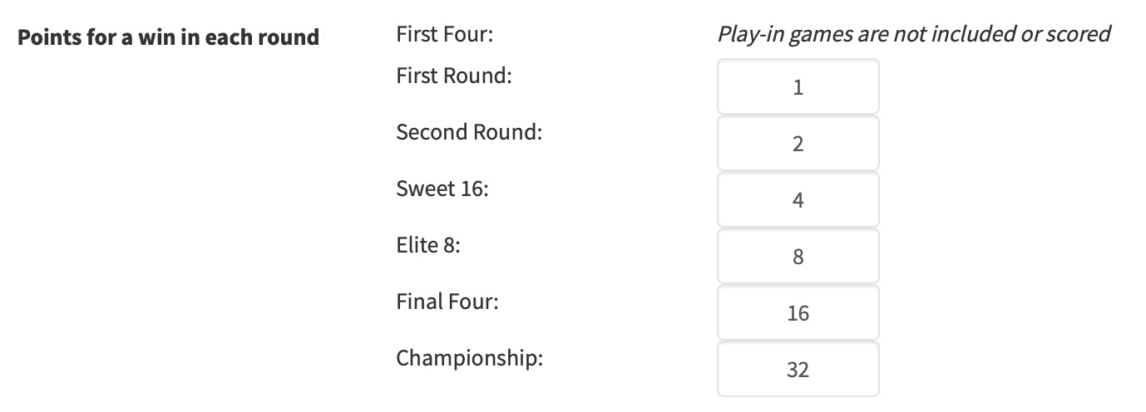This screenshot has width=1146, height=412.
Task: Click the "Sweet 16:" label
Action: [442, 189]
